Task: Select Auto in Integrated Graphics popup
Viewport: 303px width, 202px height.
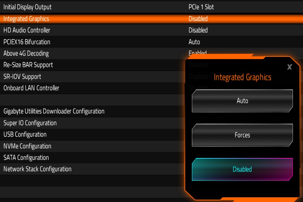Action: point(242,101)
